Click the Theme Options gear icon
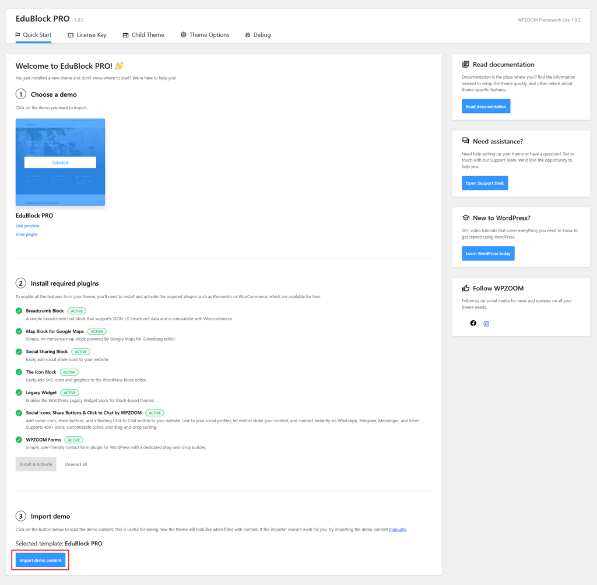Screen dimensions: 597x585 184,34
